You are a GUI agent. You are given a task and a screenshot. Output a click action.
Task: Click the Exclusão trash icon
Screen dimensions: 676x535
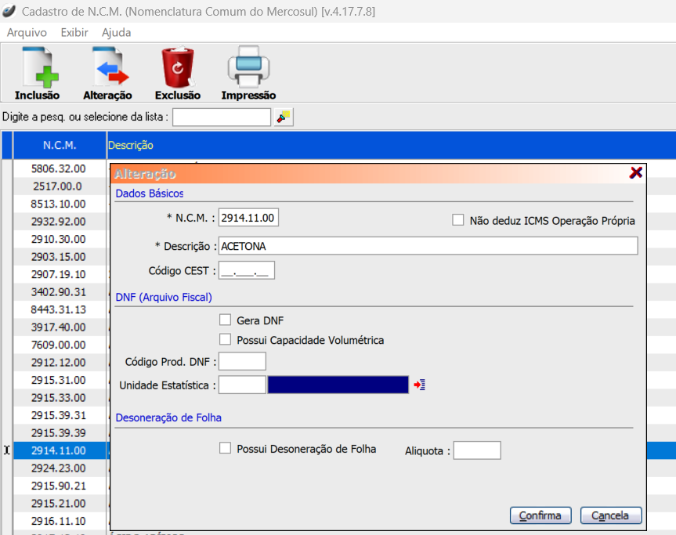pyautogui.click(x=178, y=68)
